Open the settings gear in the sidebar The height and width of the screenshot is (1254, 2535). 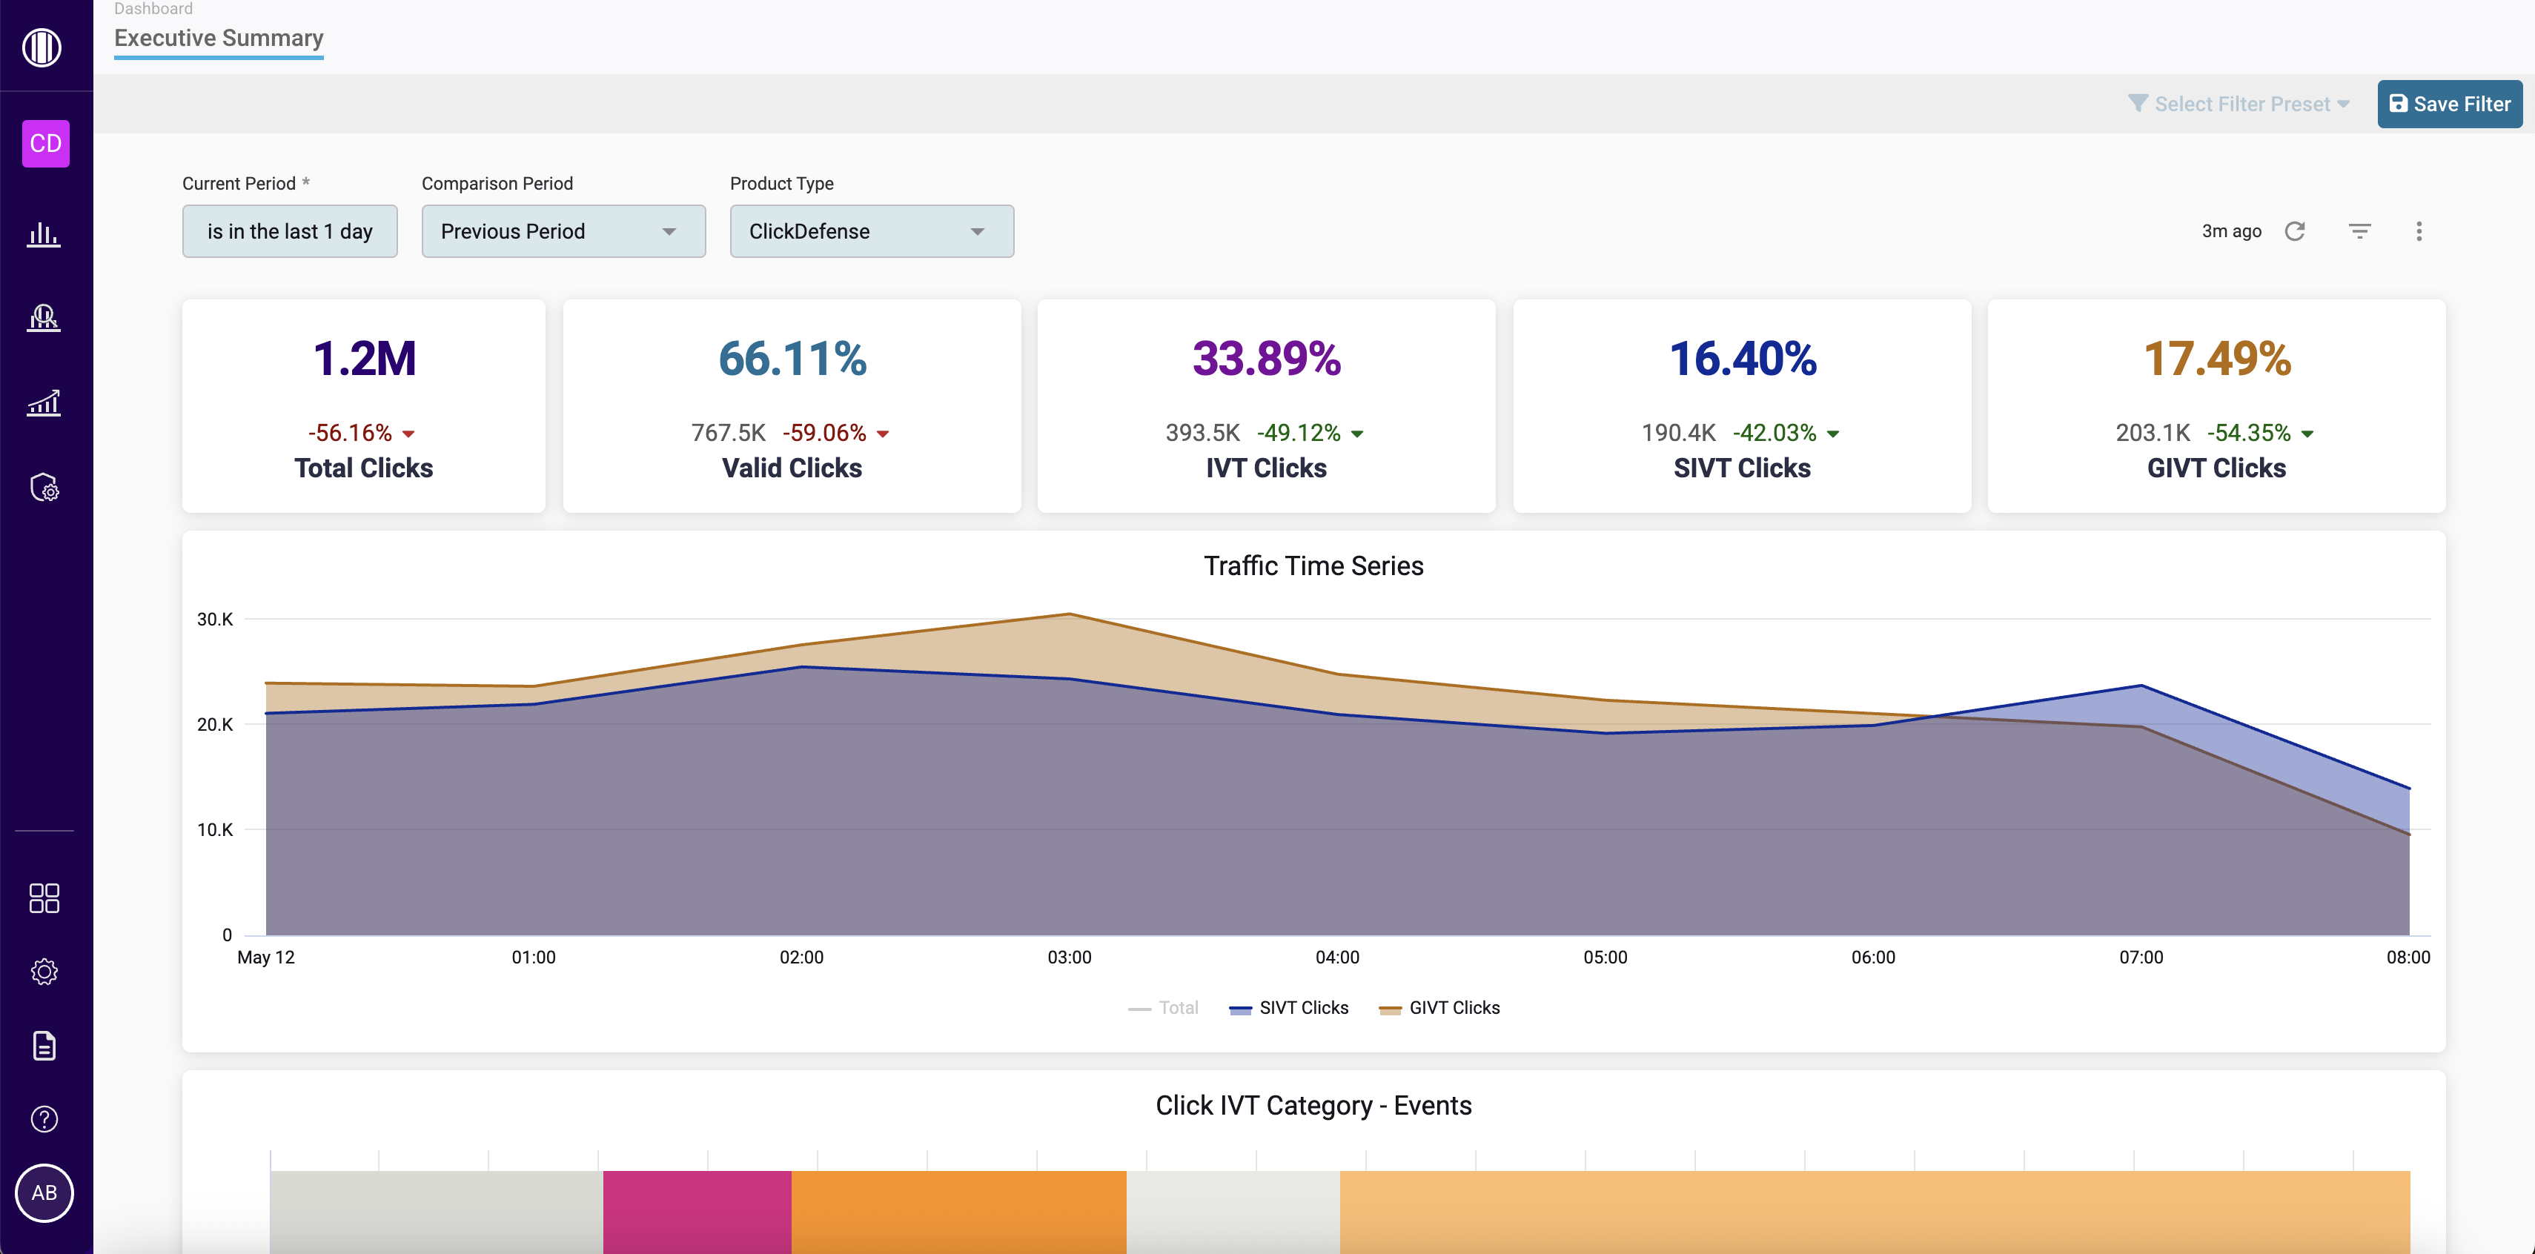click(44, 972)
